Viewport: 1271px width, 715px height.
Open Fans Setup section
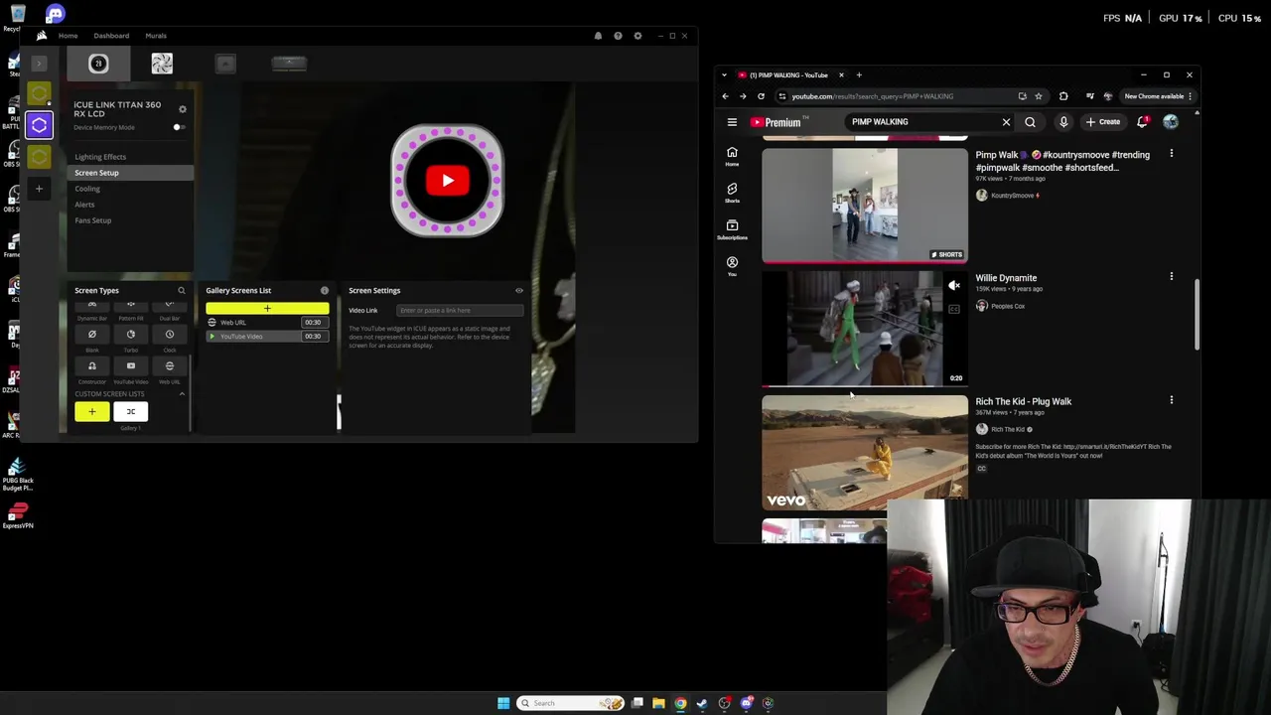pos(93,220)
